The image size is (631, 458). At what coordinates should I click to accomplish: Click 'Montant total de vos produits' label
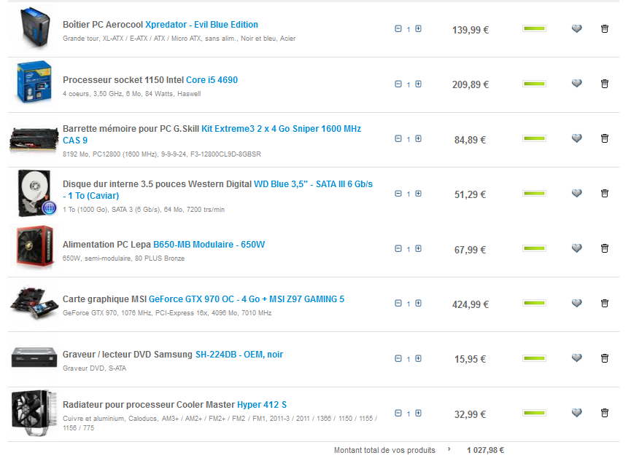coord(384,451)
